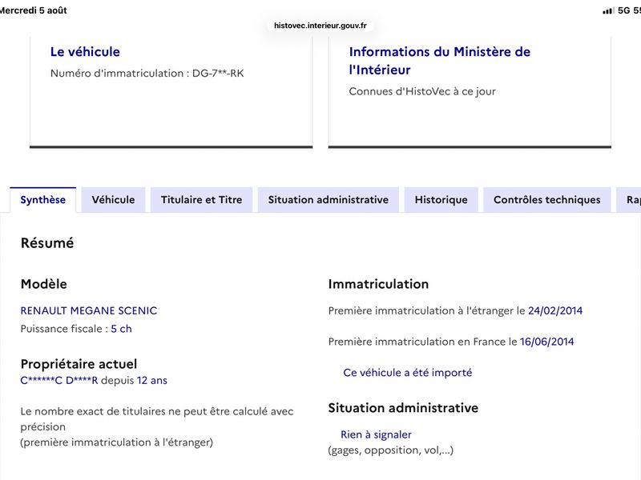Switch to the Véhicule tab
Viewport: 641px width, 480px height.
tap(113, 199)
